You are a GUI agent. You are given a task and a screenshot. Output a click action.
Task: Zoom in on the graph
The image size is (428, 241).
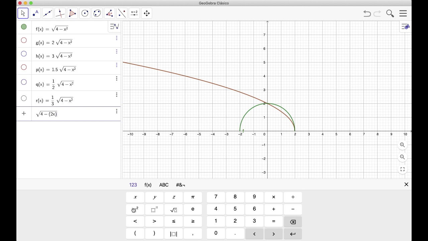402,145
